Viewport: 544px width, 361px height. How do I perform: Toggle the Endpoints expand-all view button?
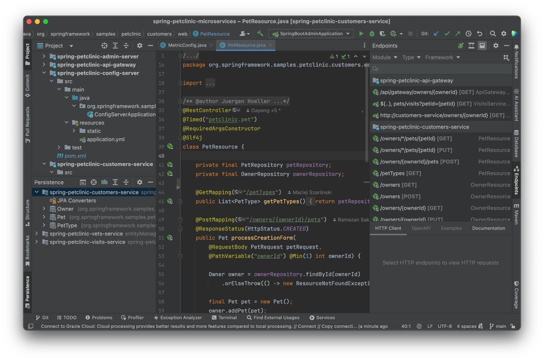[x=471, y=45]
